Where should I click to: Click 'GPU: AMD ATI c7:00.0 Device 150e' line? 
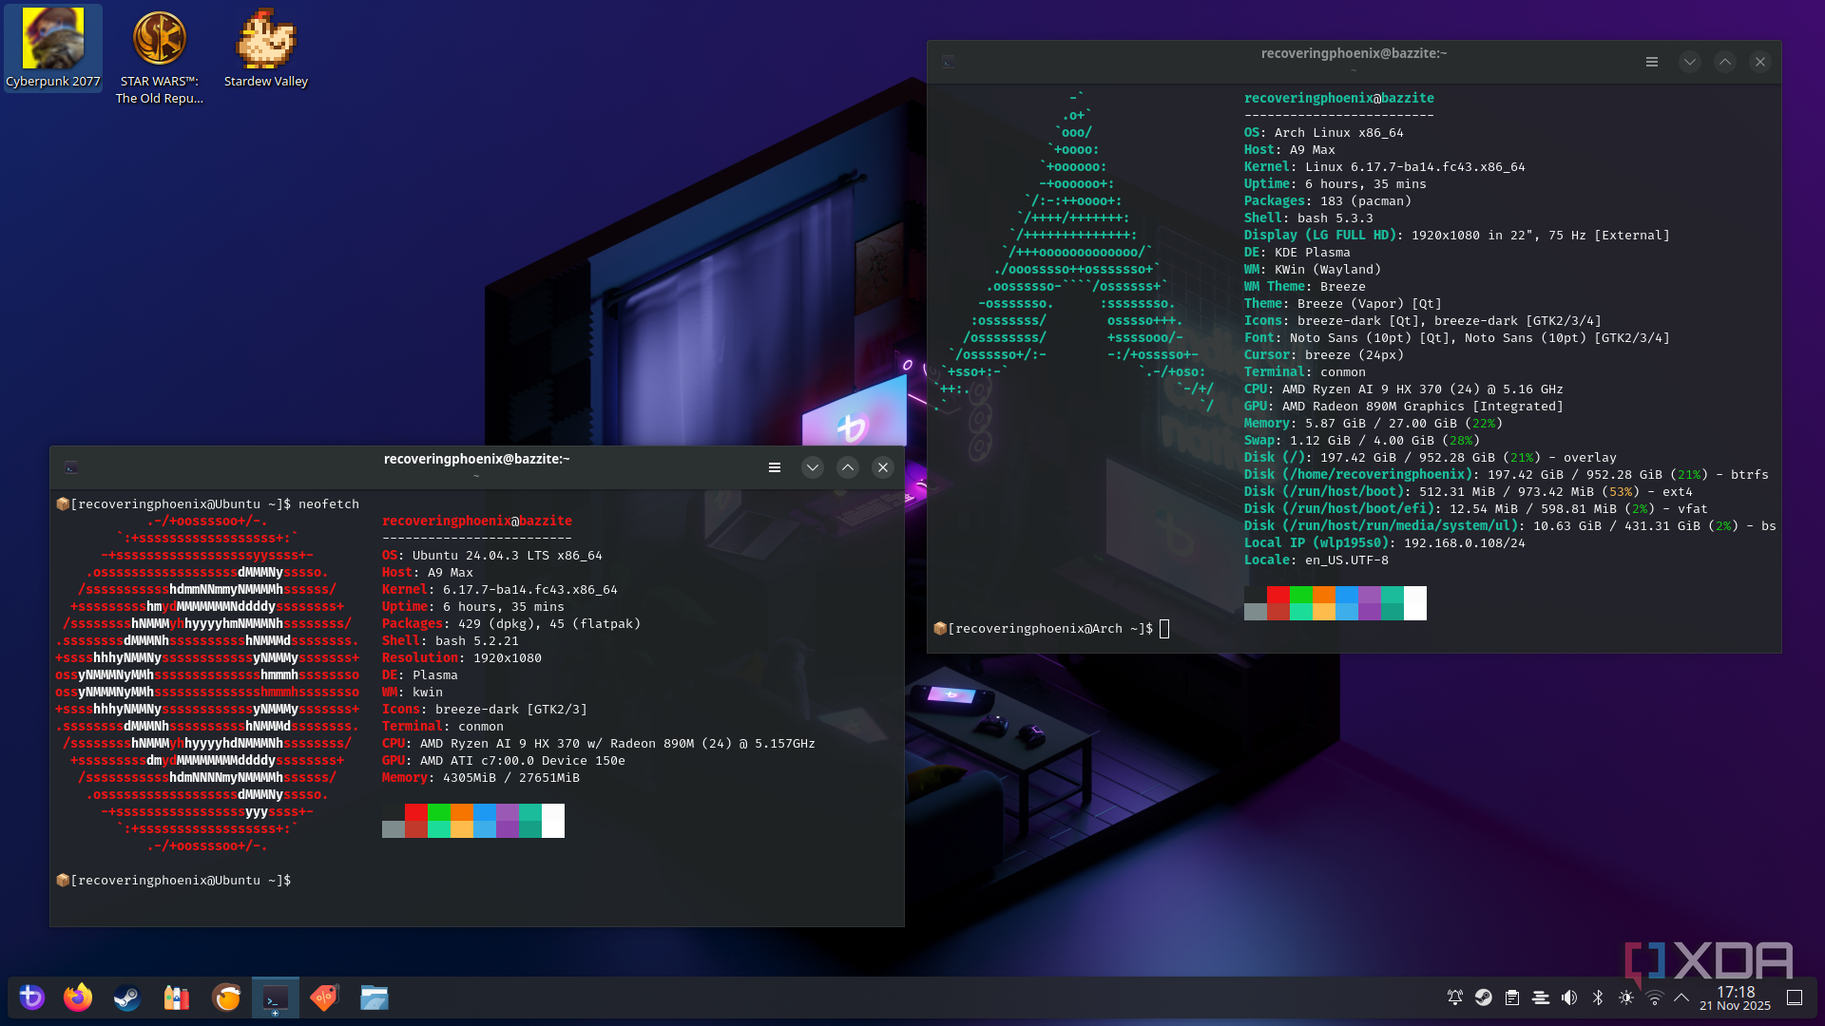[504, 761]
